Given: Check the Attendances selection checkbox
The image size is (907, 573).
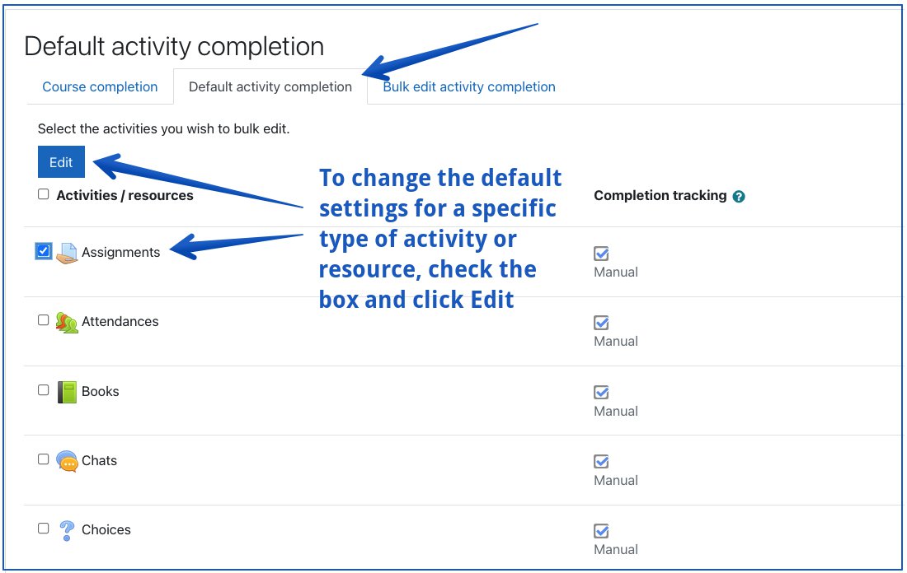Looking at the screenshot, I should (x=43, y=319).
